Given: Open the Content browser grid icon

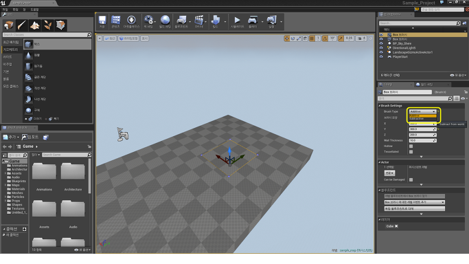Looking at the screenshot, I should point(116,20).
